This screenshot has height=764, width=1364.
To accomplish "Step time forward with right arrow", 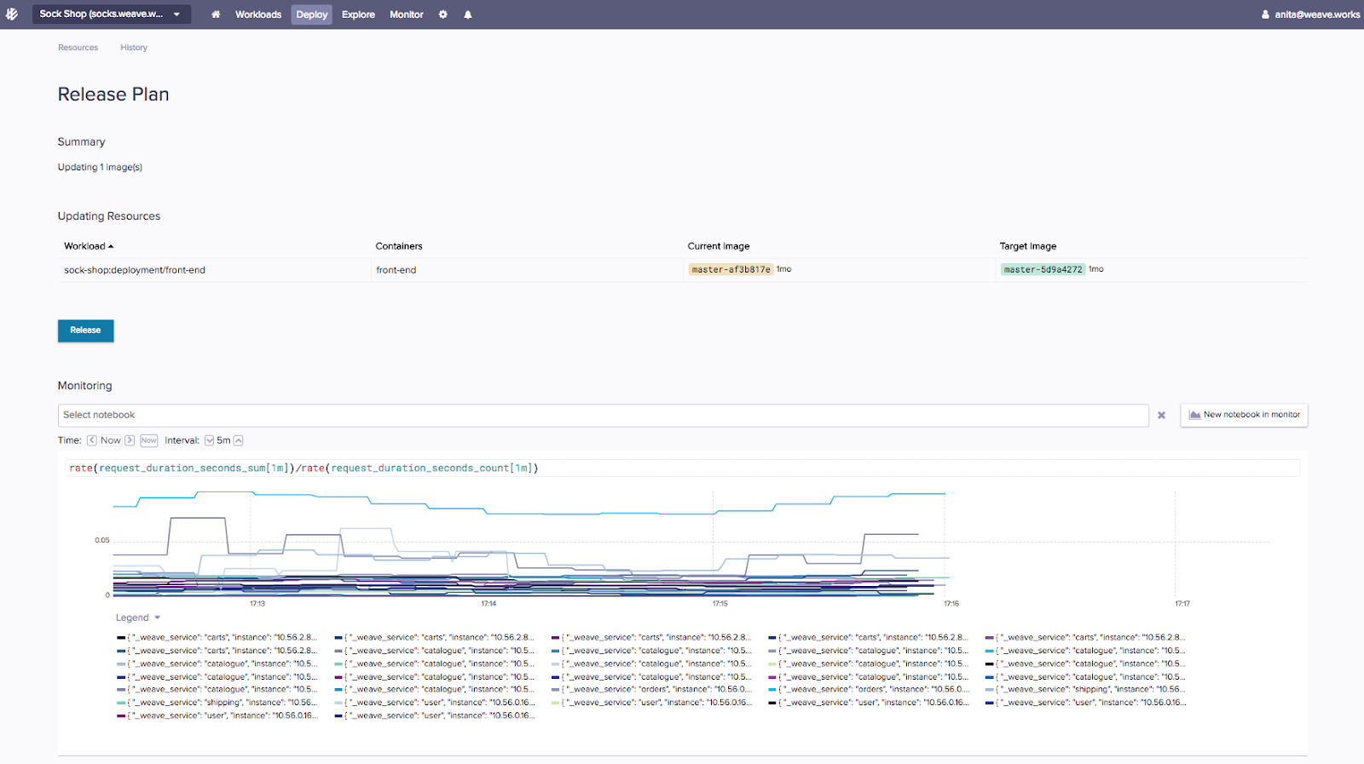I will [130, 440].
